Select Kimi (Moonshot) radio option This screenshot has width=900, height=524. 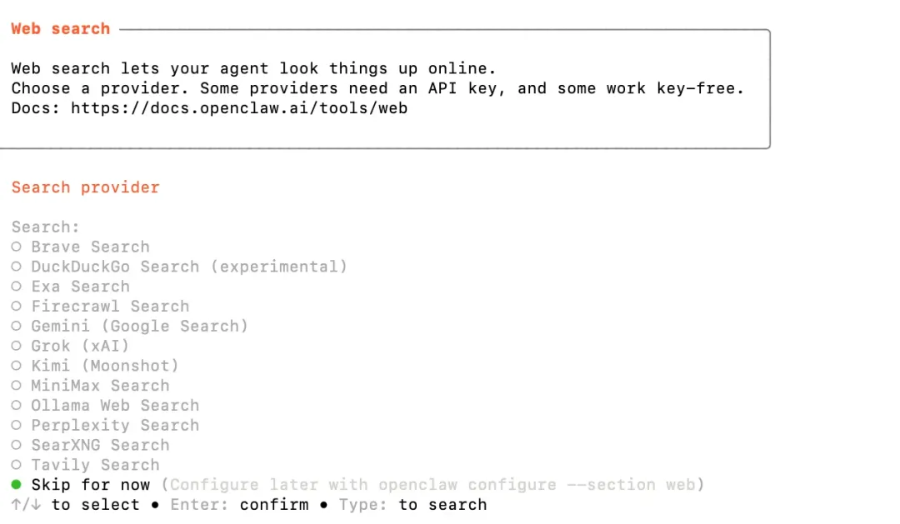[x=95, y=366]
